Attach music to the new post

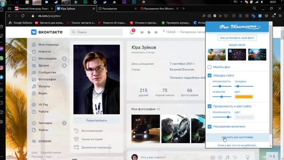(x=228, y=157)
